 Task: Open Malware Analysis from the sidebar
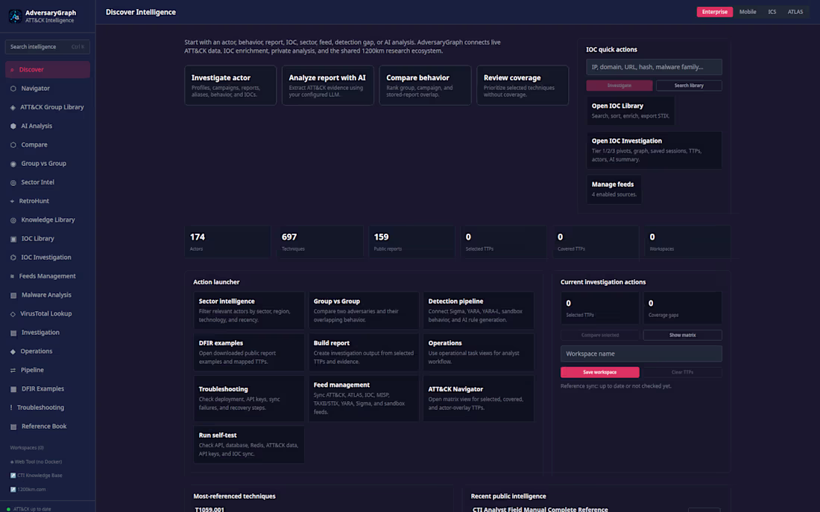point(48,295)
